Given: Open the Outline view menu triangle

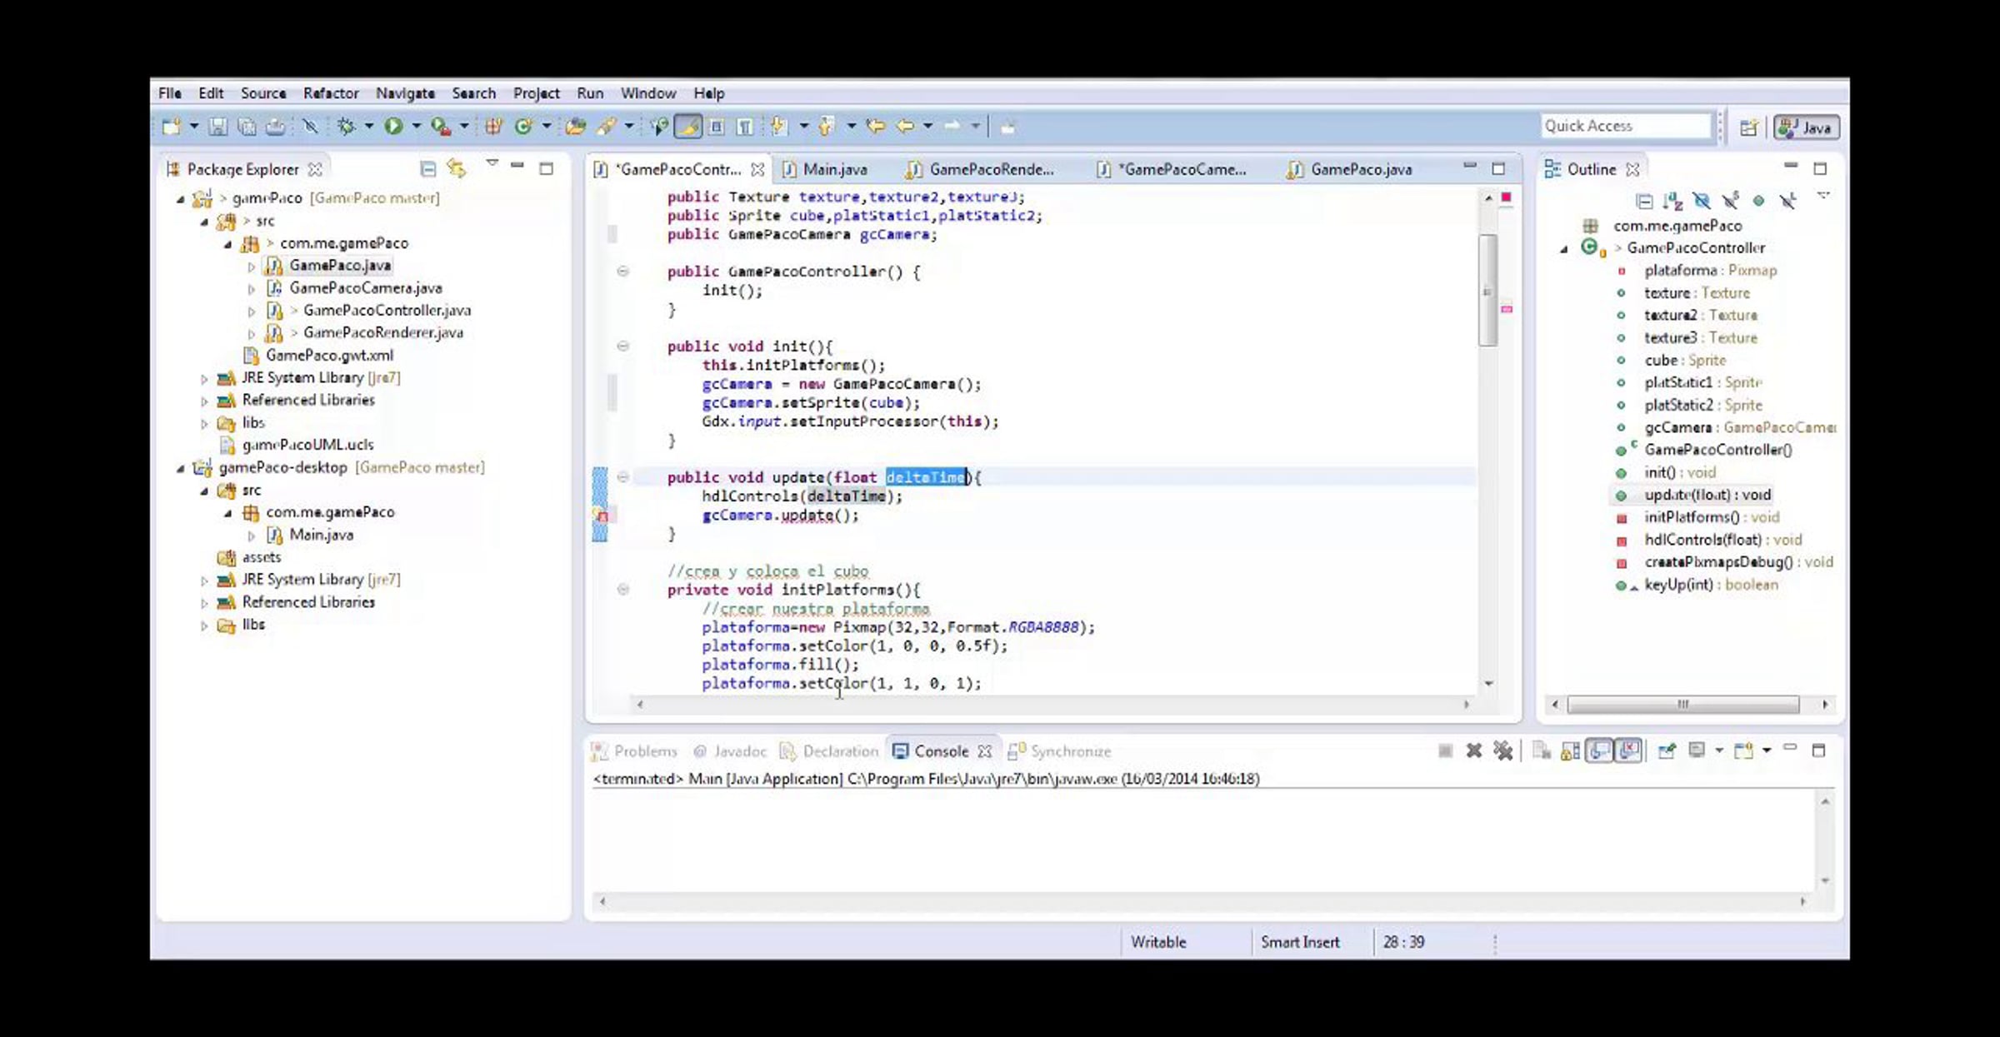Looking at the screenshot, I should (x=1823, y=196).
